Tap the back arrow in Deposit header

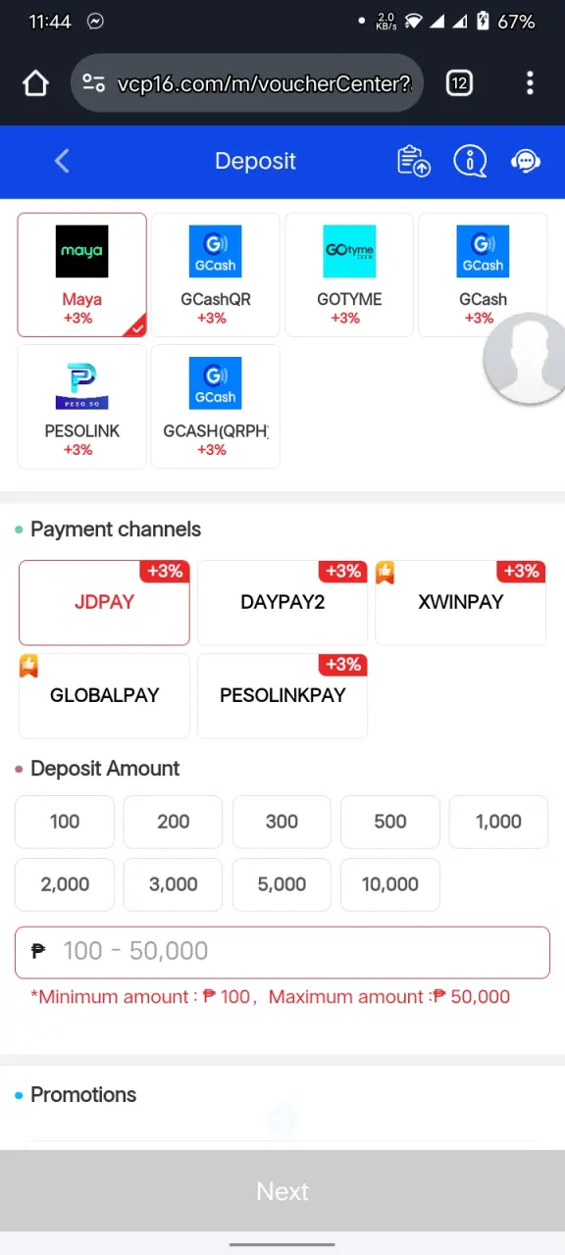tap(62, 161)
